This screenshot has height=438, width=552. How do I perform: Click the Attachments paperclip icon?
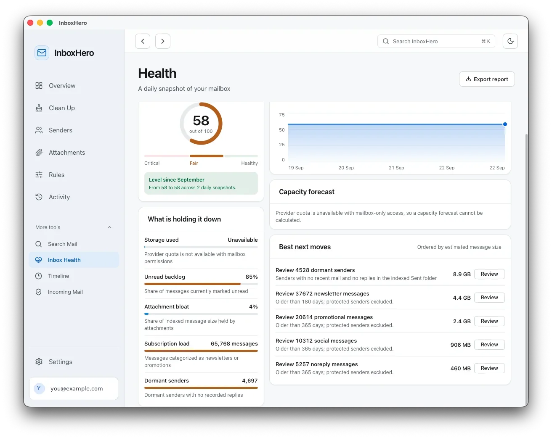point(39,153)
